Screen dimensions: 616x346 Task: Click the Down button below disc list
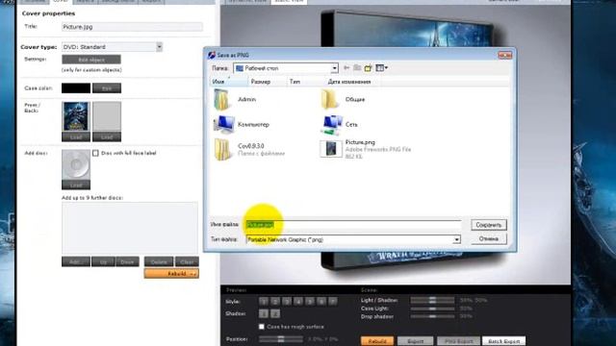127,261
